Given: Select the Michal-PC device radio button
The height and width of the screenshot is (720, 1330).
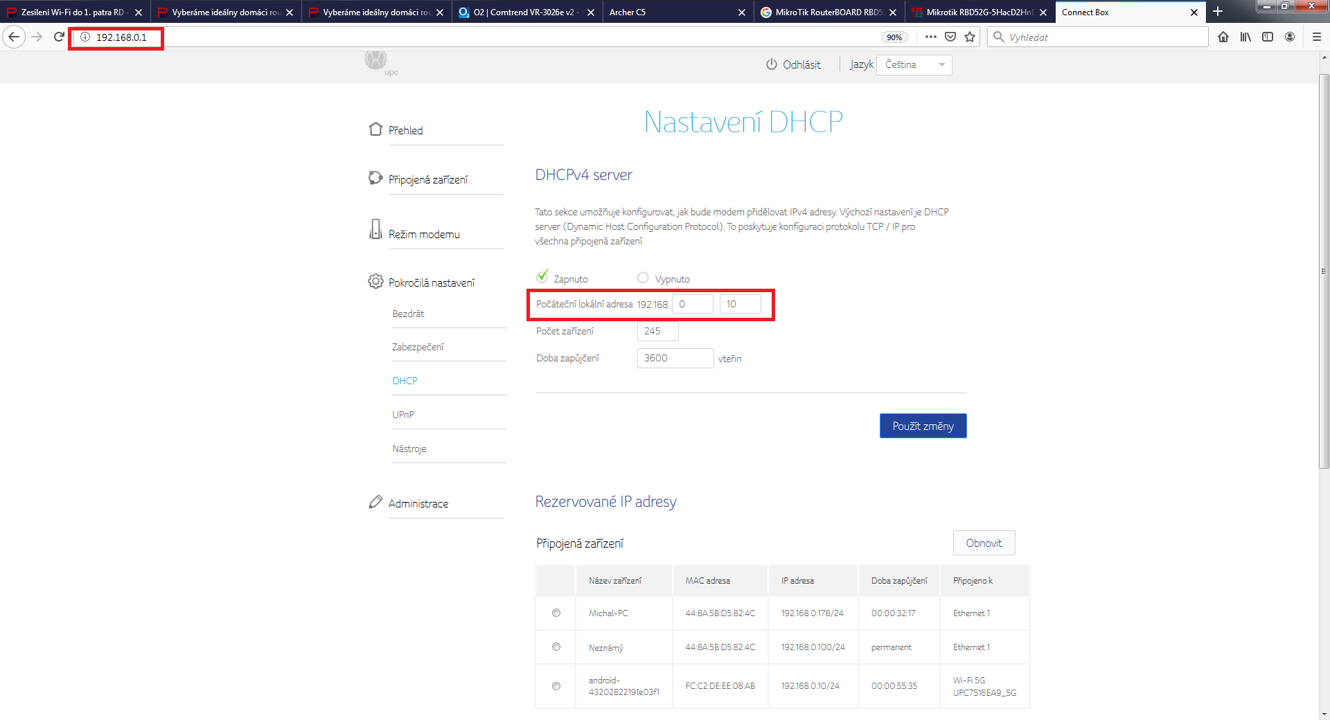Looking at the screenshot, I should click(556, 613).
